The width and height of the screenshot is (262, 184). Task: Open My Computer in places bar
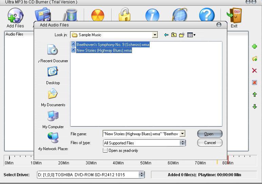[x=53, y=119]
